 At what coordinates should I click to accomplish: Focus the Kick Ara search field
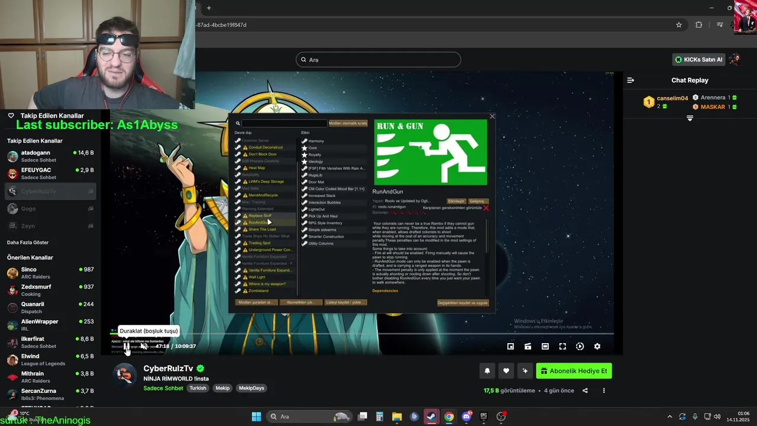click(378, 60)
